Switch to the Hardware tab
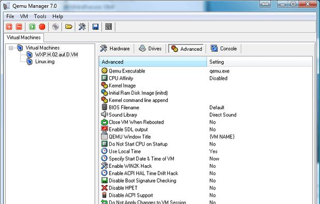 [x=115, y=49]
